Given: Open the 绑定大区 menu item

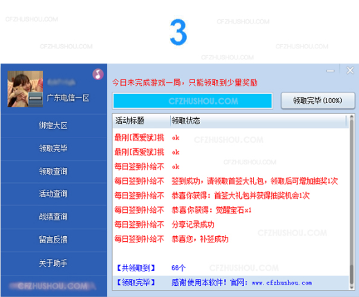Looking at the screenshot, I should (53, 126).
